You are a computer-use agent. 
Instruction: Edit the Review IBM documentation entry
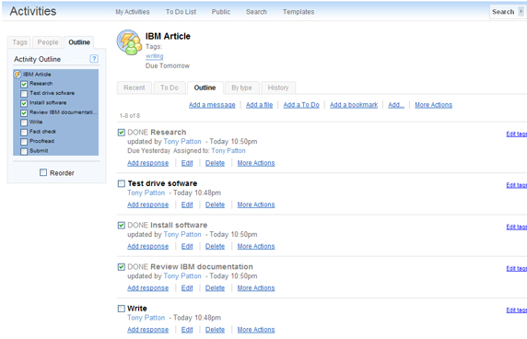187,288
